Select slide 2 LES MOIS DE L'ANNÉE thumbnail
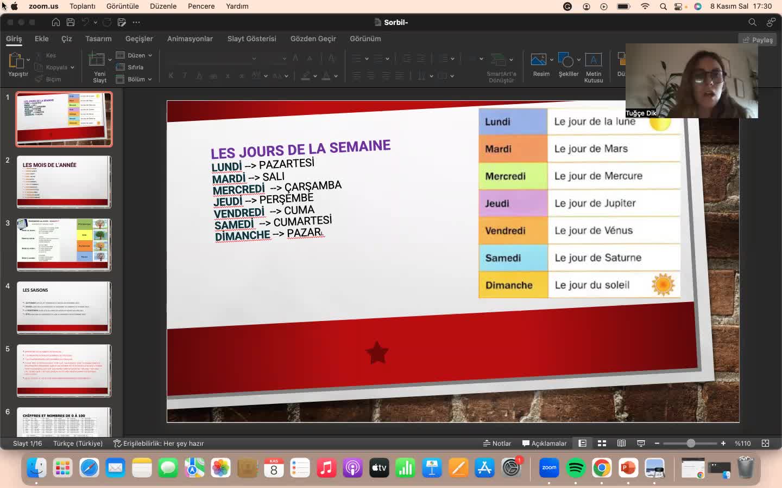 [64, 182]
